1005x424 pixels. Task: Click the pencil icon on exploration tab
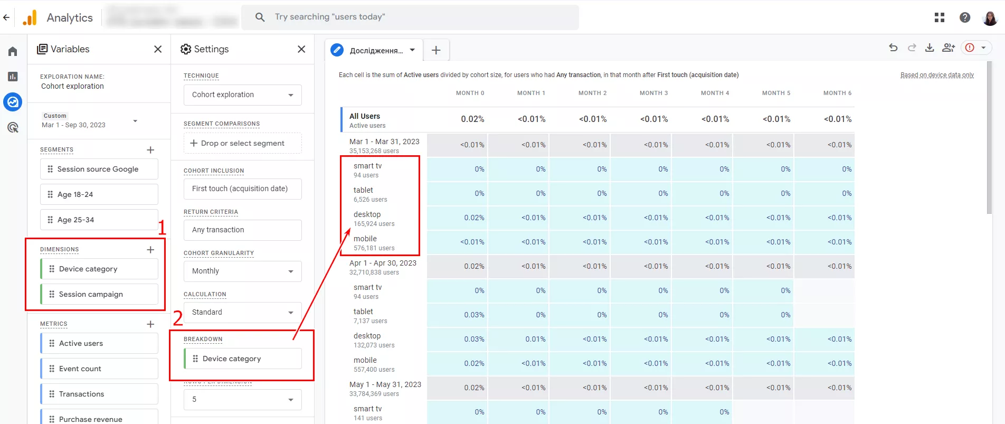click(337, 50)
